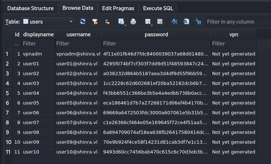Screen dimensions: 271x164
Task: Print the currently displayed table
Action: pyautogui.click(x=133, y=22)
